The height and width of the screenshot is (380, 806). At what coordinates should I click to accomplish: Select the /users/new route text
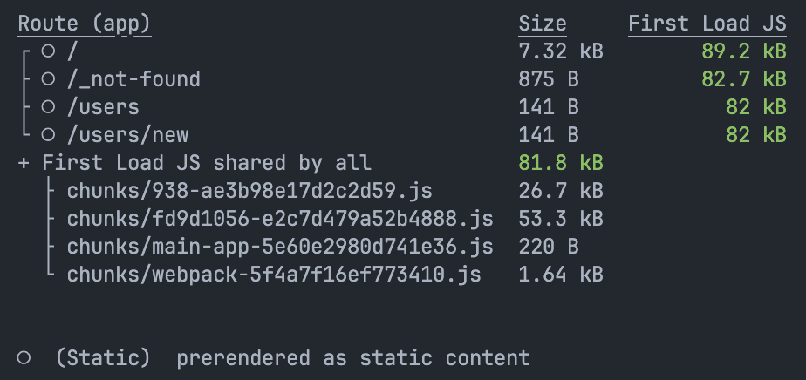127,135
